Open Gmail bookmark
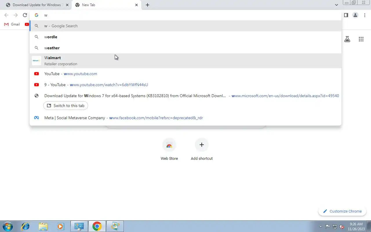The height and width of the screenshot is (232, 371). pyautogui.click(x=12, y=24)
